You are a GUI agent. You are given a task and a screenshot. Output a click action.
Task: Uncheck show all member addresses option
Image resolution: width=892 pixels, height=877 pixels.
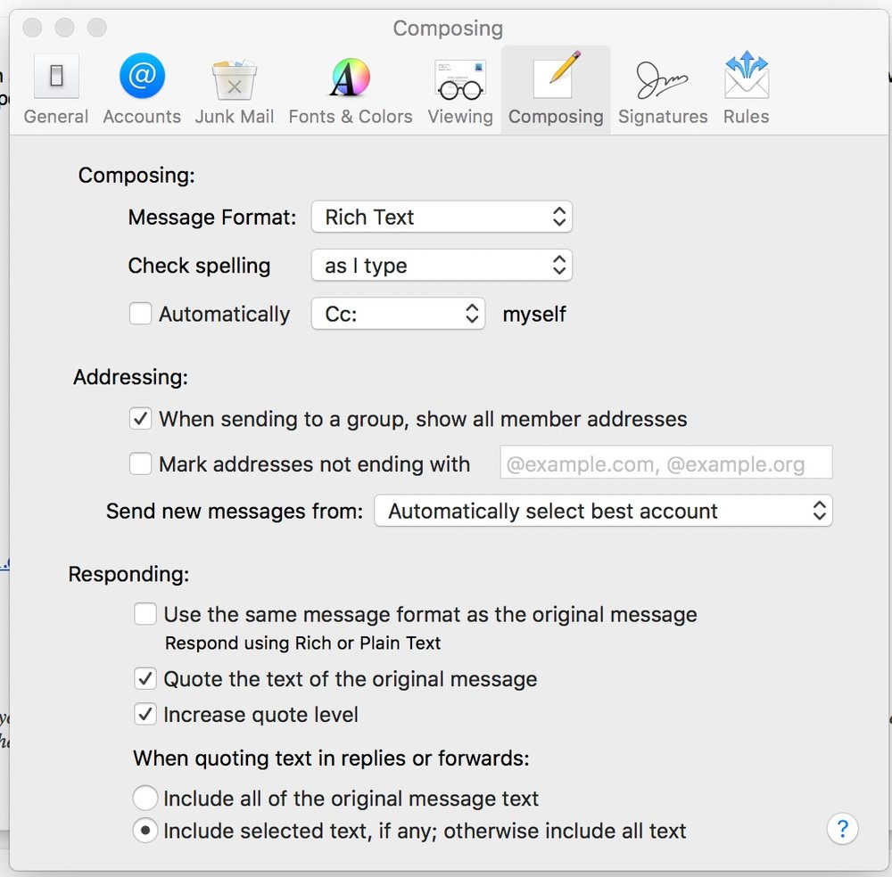[140, 419]
